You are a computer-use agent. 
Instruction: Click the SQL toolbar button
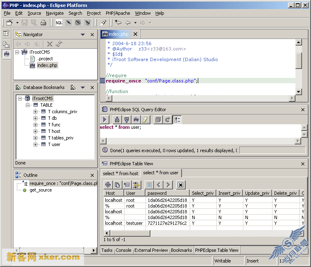(59, 23)
